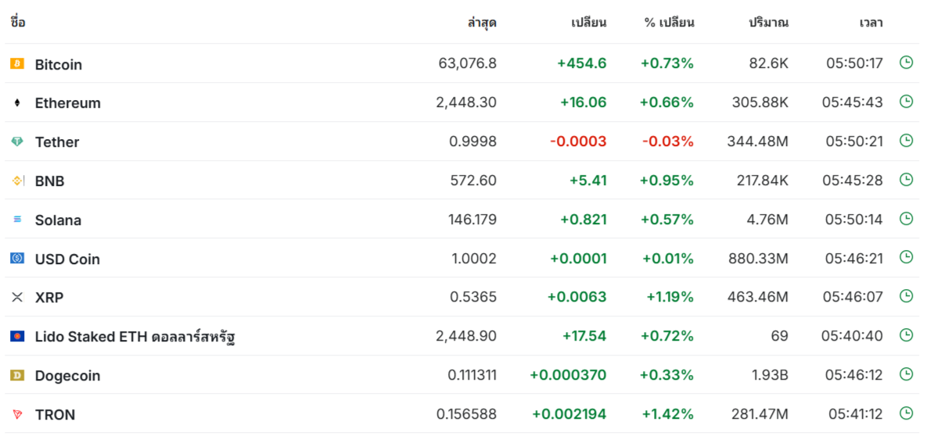
Task: Click the Bitcoin coin logo icon
Action: (x=17, y=64)
